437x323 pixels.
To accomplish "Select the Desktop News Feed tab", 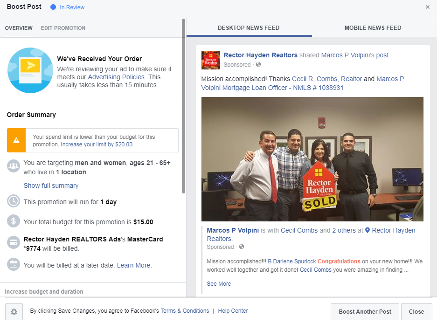I will tap(249, 28).
